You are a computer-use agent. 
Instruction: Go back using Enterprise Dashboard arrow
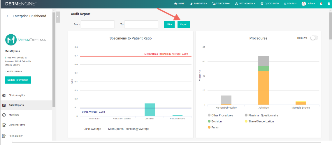tap(7, 16)
